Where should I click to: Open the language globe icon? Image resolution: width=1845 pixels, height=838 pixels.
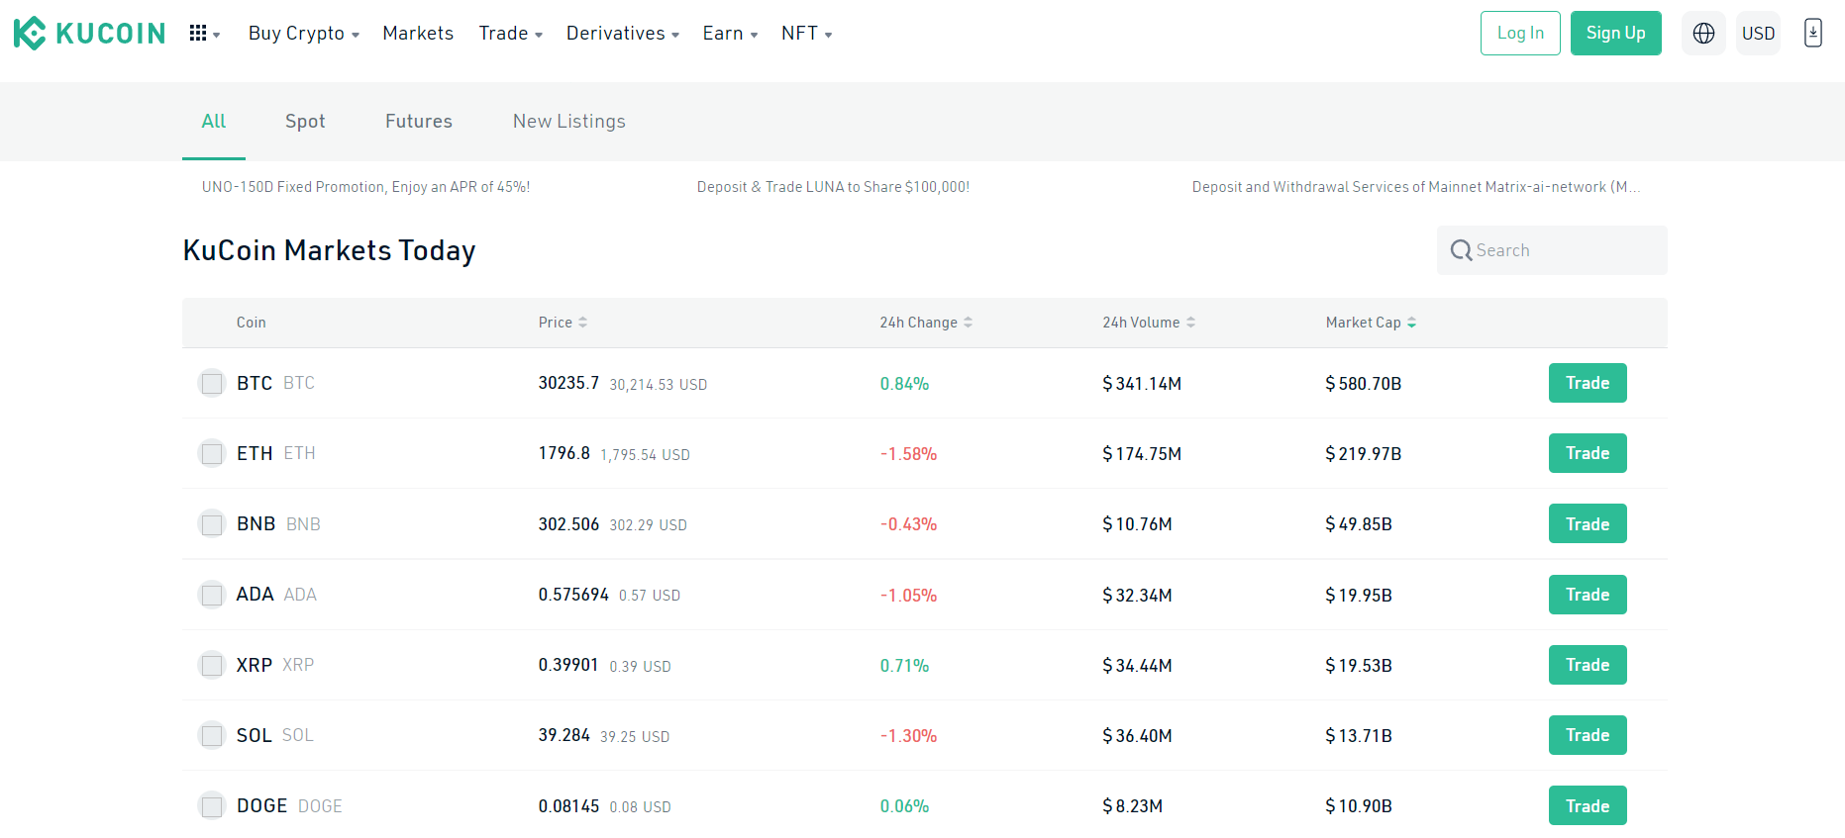tap(1703, 34)
